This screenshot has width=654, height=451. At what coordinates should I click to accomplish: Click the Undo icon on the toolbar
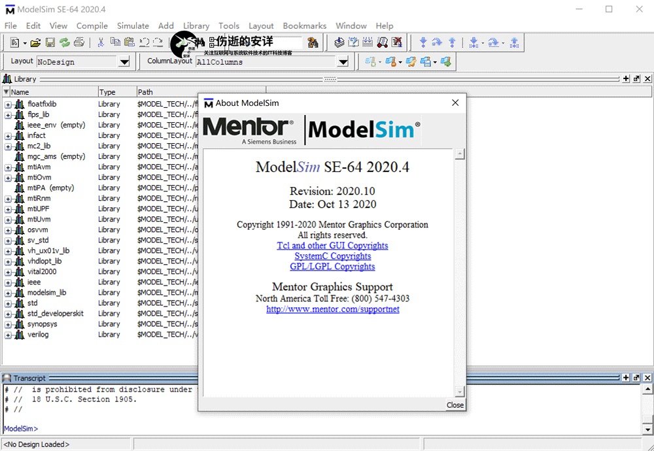[x=144, y=42]
